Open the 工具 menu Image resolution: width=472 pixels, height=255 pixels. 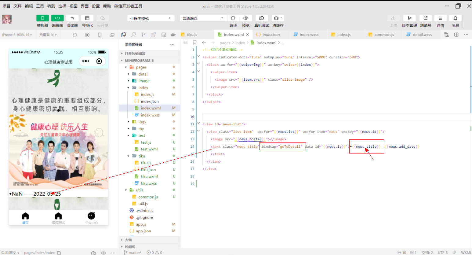40,6
